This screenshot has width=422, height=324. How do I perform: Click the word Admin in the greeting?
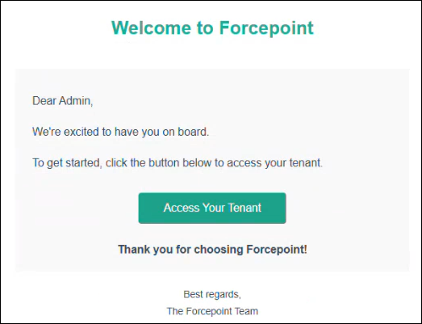[76, 101]
